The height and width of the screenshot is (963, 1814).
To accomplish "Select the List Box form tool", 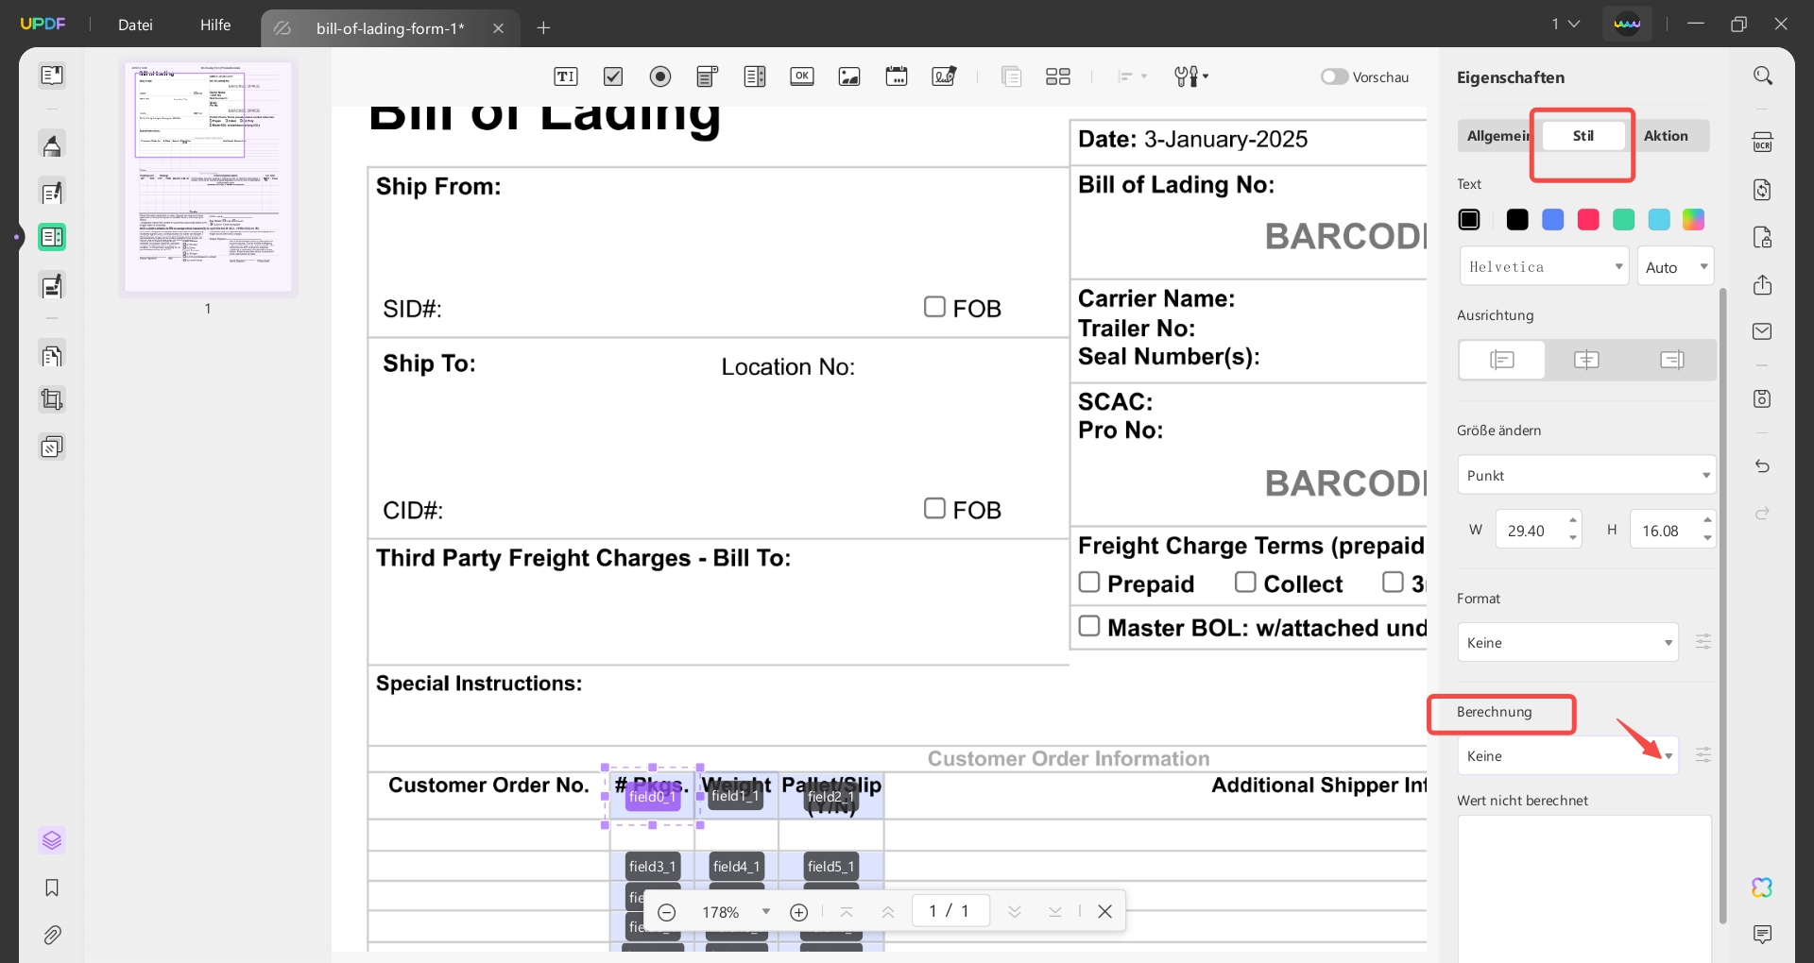I will tap(755, 76).
